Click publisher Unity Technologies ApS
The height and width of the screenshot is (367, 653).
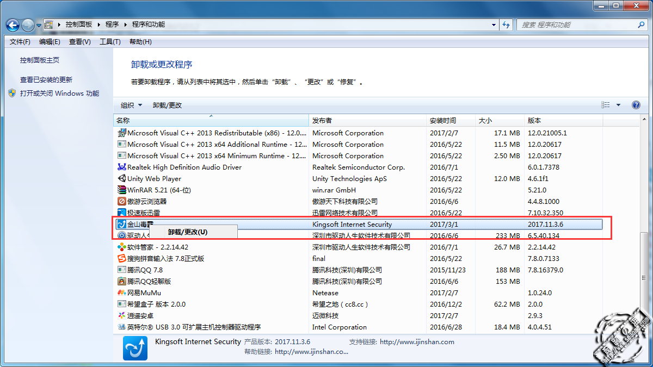(349, 179)
